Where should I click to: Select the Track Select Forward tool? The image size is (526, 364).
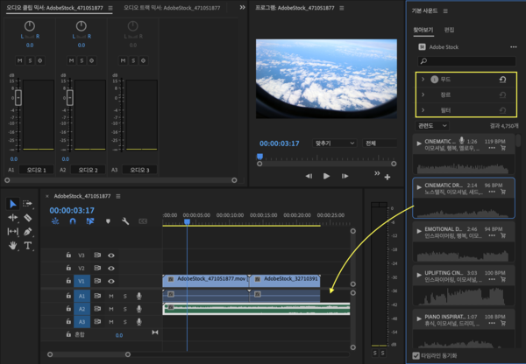[x=28, y=203]
